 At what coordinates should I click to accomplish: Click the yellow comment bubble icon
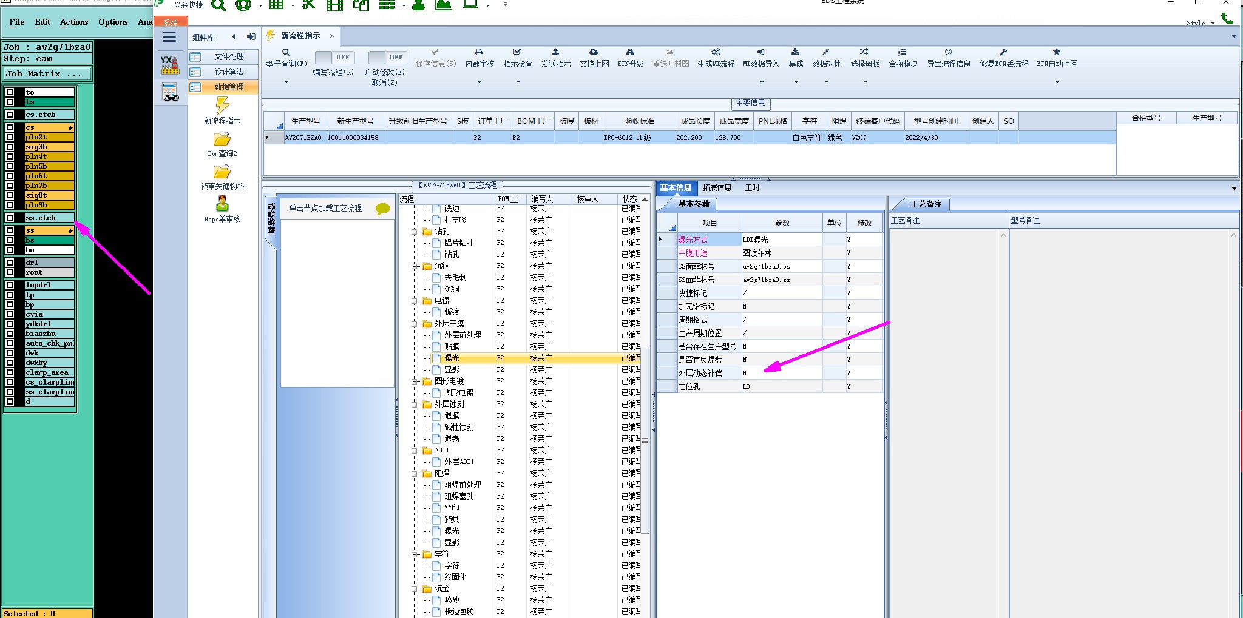pyautogui.click(x=383, y=209)
